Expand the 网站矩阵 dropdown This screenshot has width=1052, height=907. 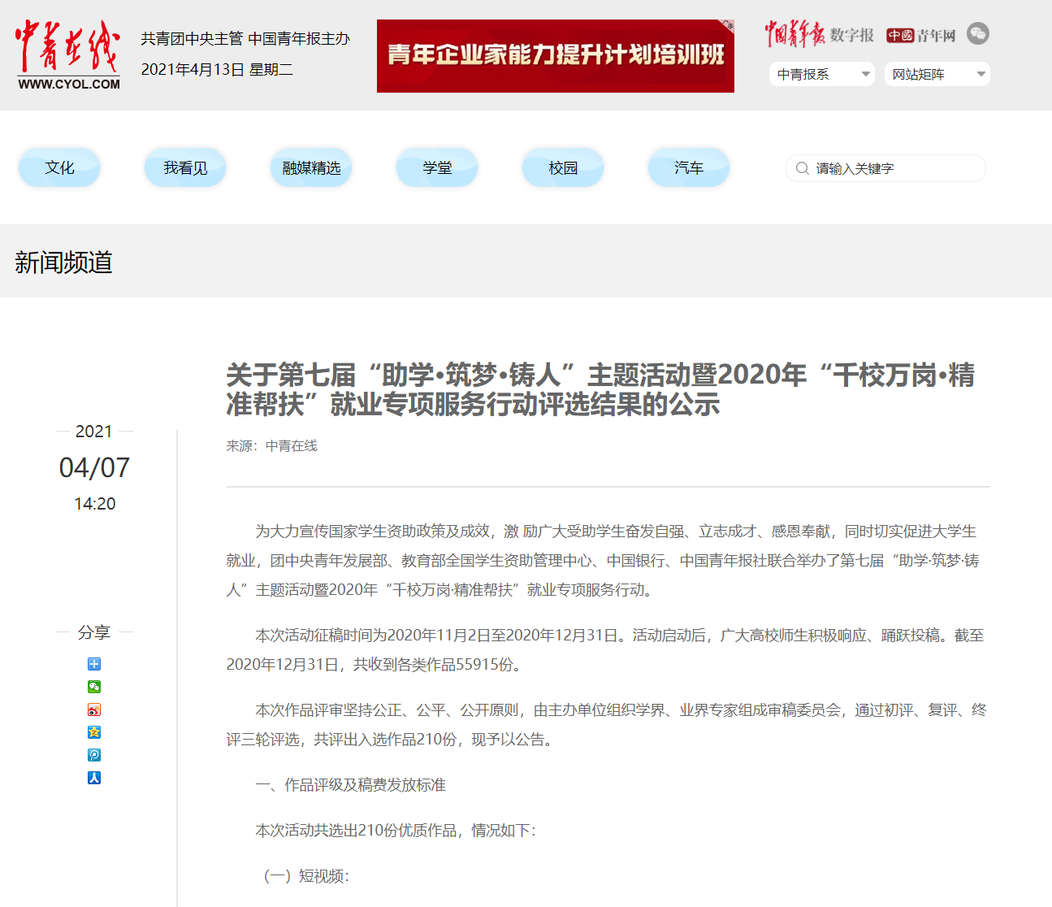(937, 74)
